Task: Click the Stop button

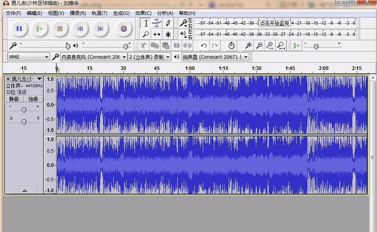Action: pyautogui.click(x=60, y=28)
